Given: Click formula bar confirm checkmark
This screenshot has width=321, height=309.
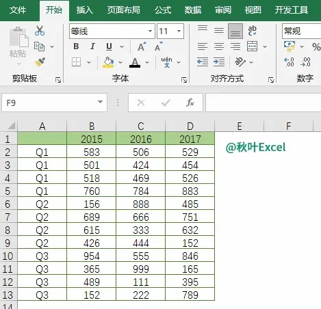Looking at the screenshot, I should click(x=166, y=103).
